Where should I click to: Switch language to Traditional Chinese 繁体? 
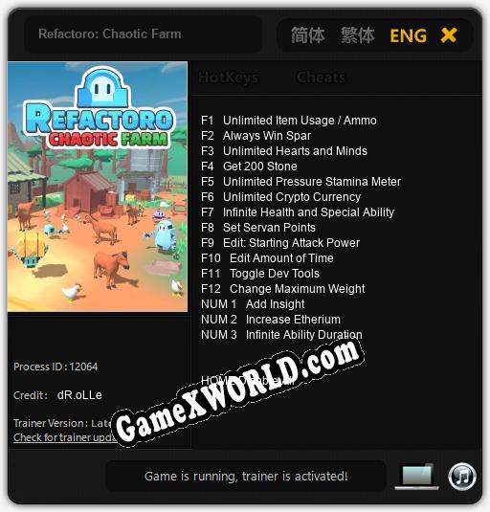(x=357, y=35)
